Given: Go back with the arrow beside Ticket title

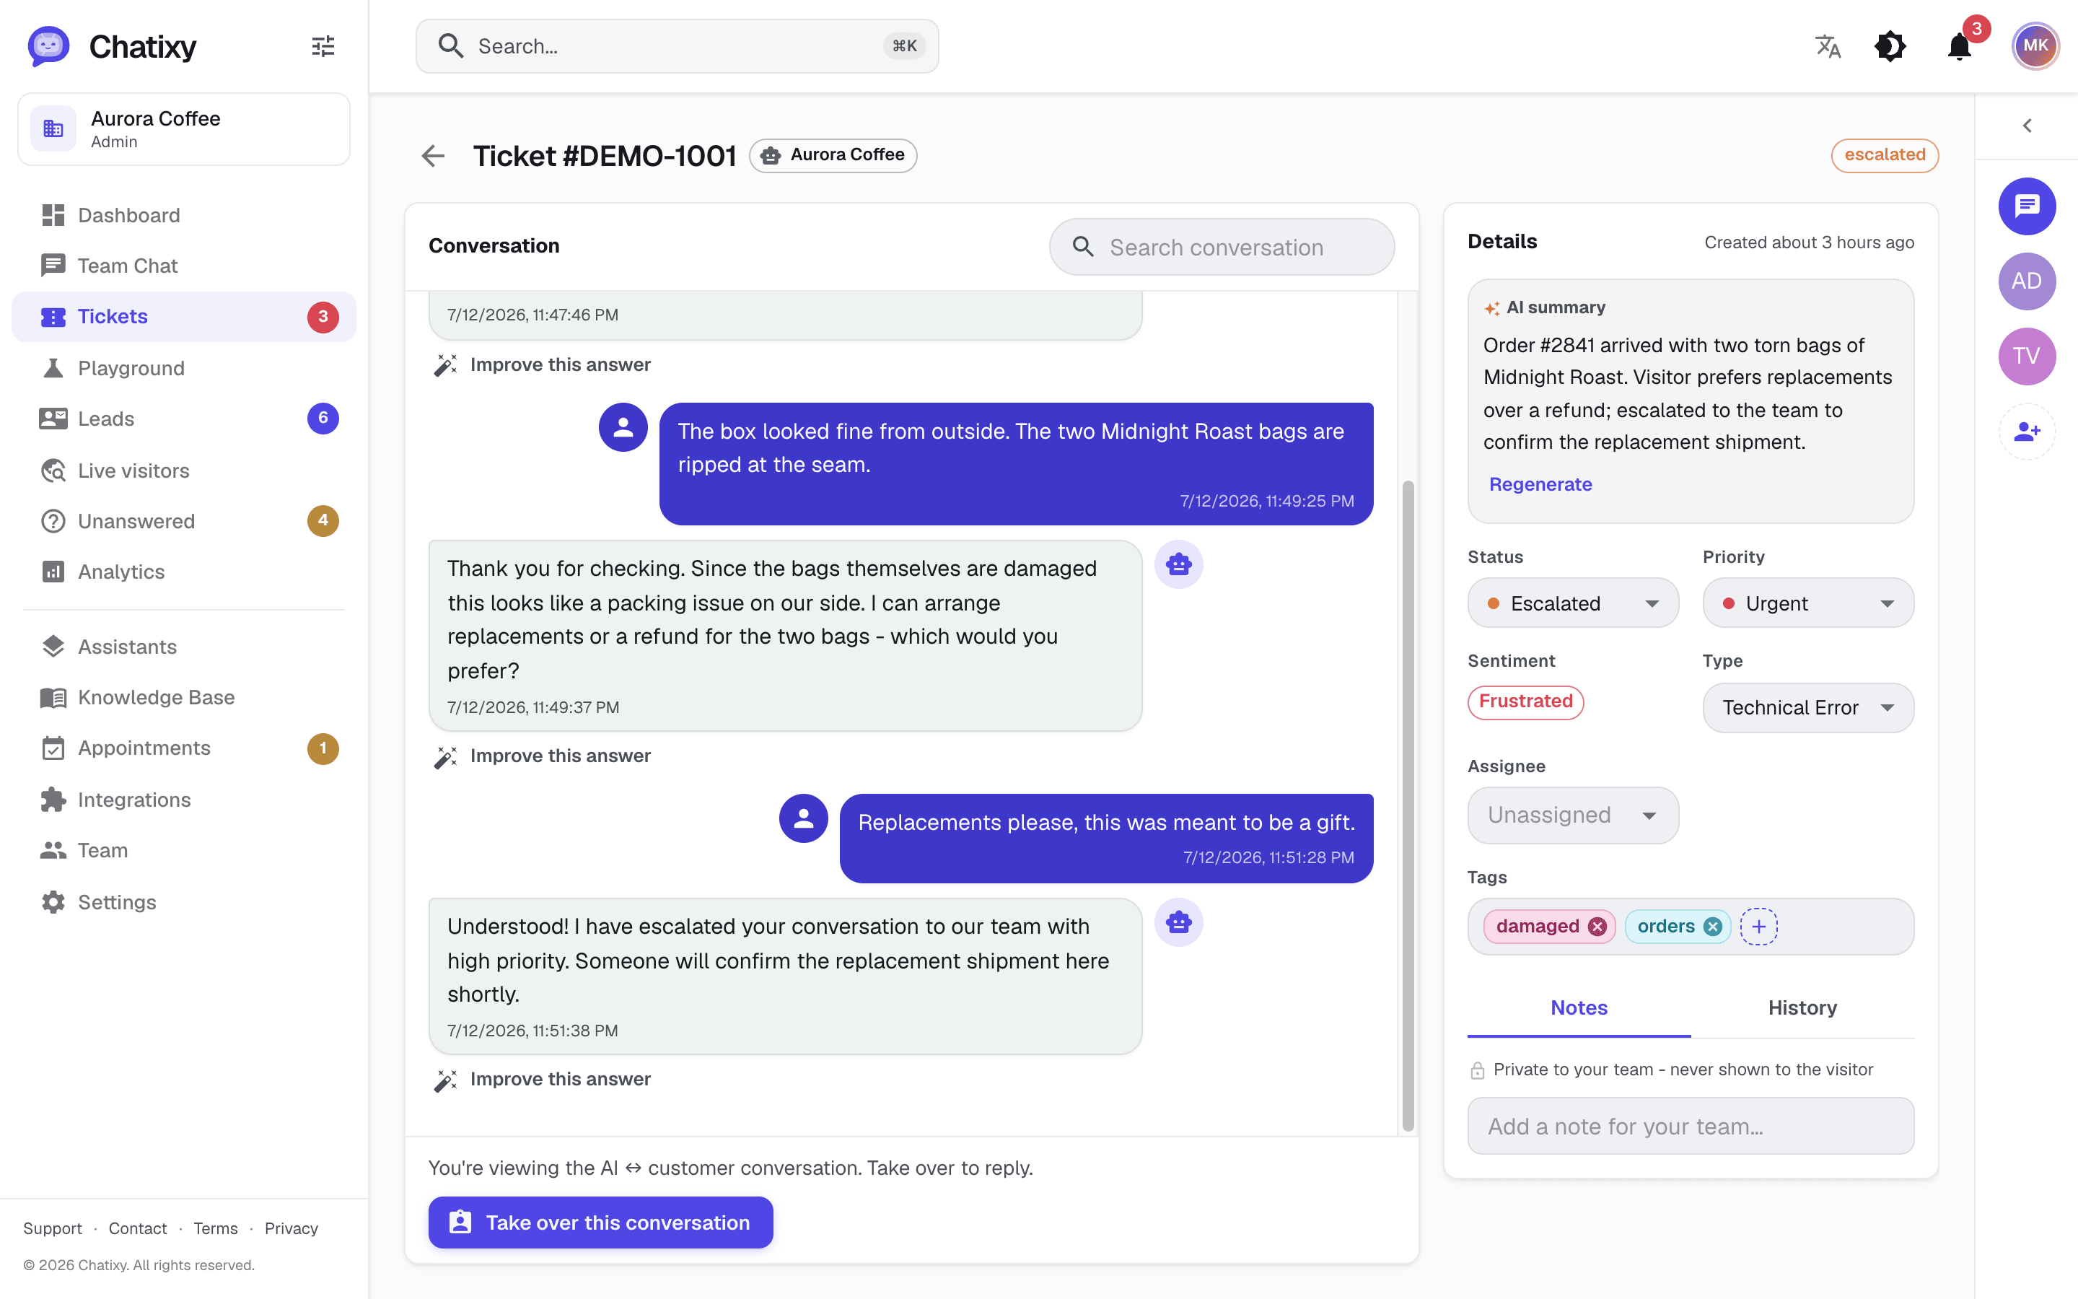Looking at the screenshot, I should tap(434, 155).
